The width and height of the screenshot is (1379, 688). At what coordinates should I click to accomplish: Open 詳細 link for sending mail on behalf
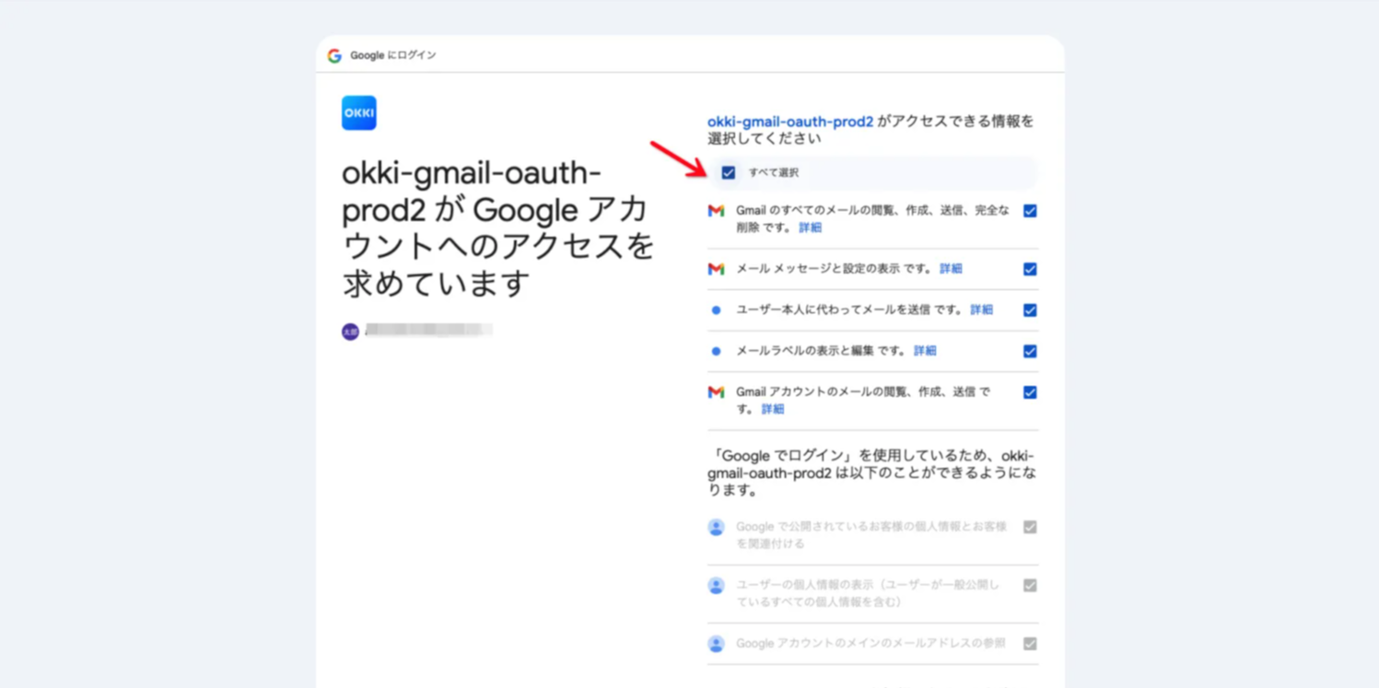[x=982, y=310]
